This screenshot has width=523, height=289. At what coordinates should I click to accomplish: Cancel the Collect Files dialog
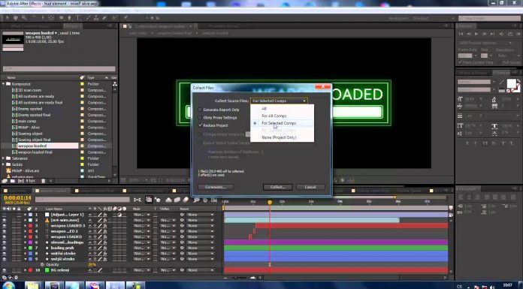coord(310,187)
